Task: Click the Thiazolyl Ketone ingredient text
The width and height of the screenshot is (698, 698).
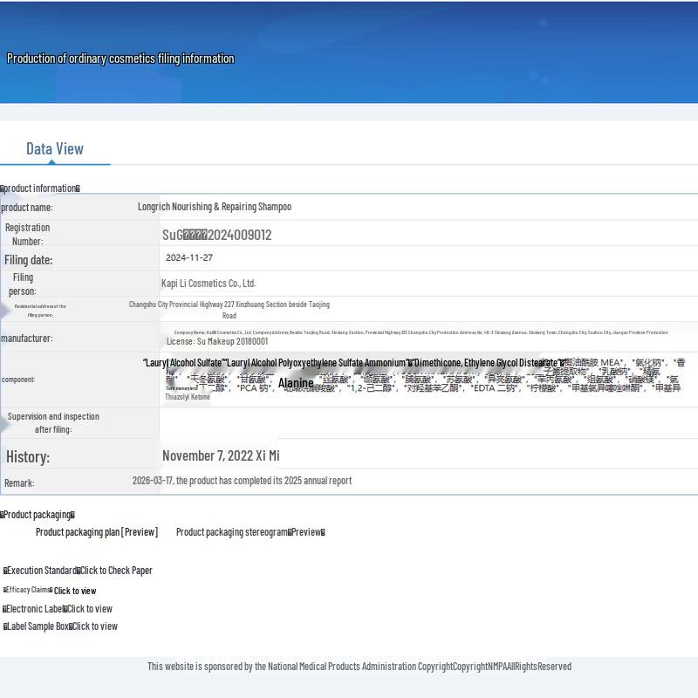Action: click(188, 397)
